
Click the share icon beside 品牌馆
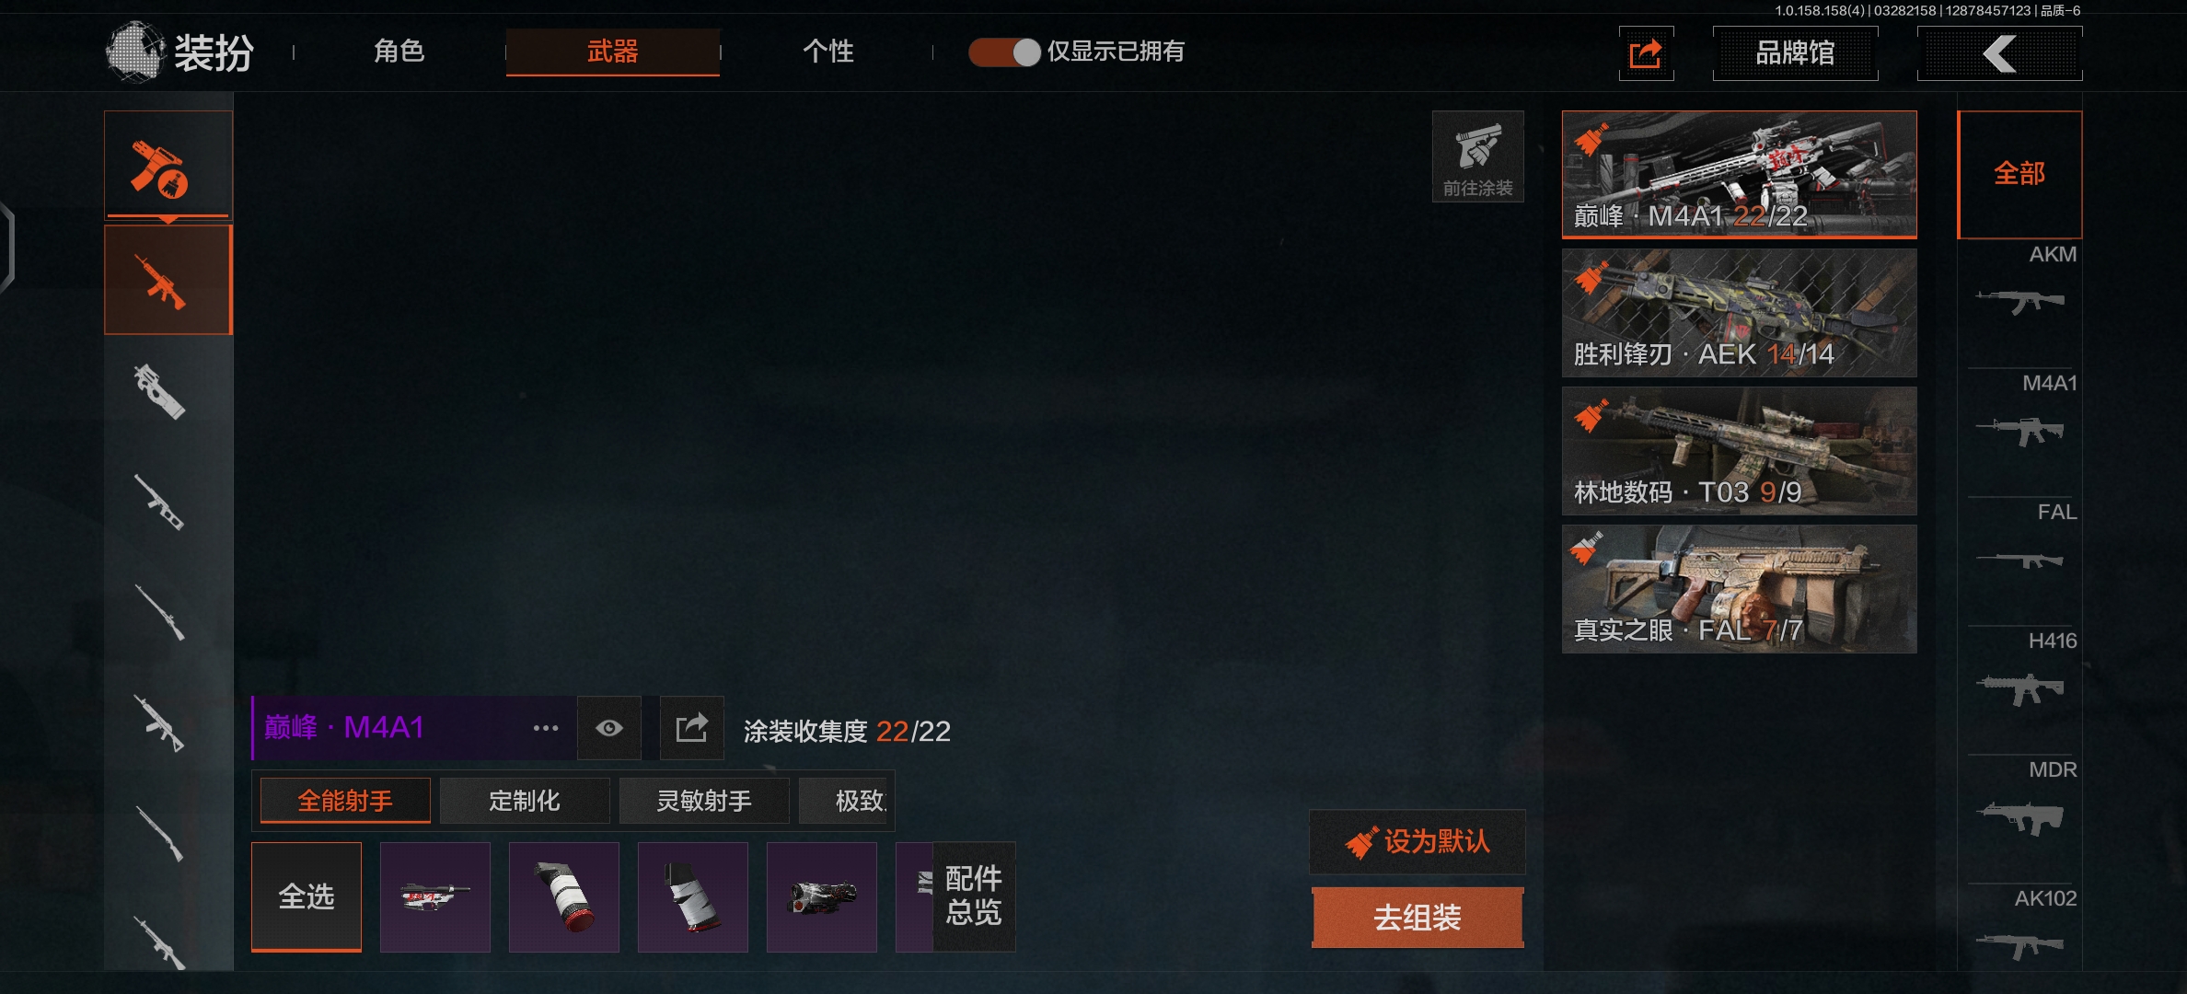click(1646, 53)
